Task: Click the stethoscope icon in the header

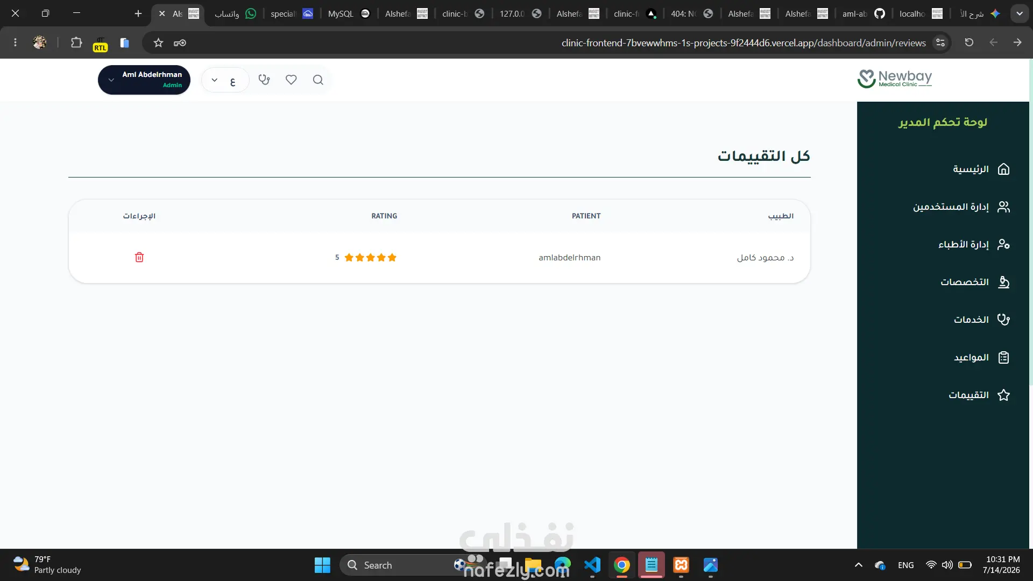Action: click(264, 80)
